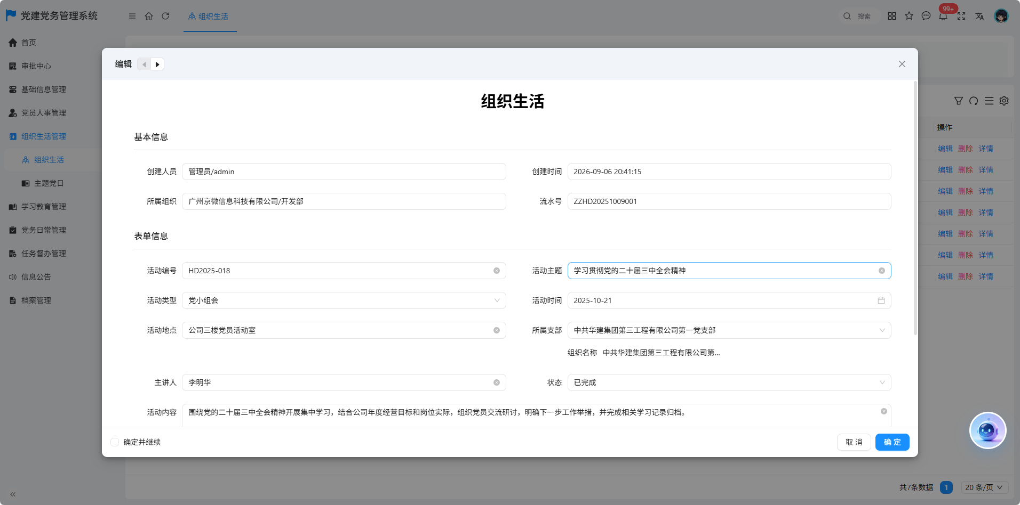1020x505 pixels.
Task: Click the 确定 button
Action: (x=892, y=442)
